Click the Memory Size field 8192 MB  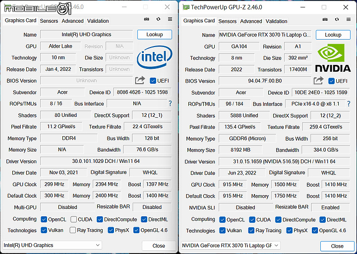click(x=240, y=150)
